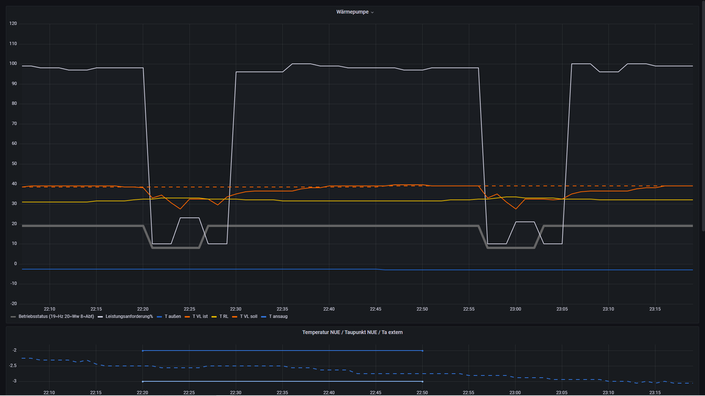Open color picker for T außen blue swatch
This screenshot has height=396, width=705.
pyautogui.click(x=160, y=317)
